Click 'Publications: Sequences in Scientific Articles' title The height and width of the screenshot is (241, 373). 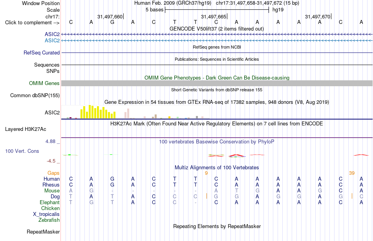217,59
